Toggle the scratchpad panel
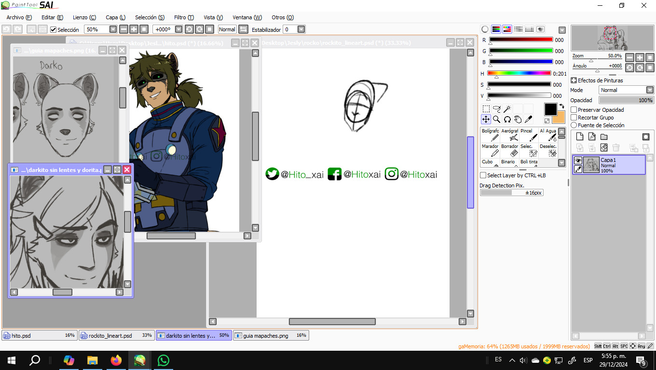The height and width of the screenshot is (370, 656). coord(540,29)
